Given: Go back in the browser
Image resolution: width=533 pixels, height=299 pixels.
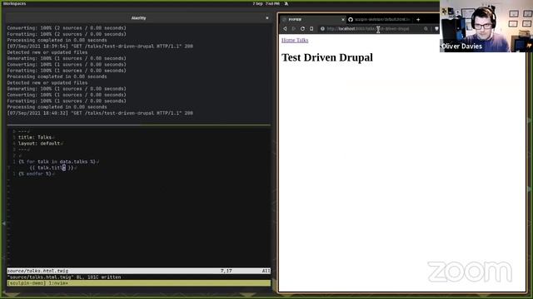Looking at the screenshot, I should click(285, 29).
